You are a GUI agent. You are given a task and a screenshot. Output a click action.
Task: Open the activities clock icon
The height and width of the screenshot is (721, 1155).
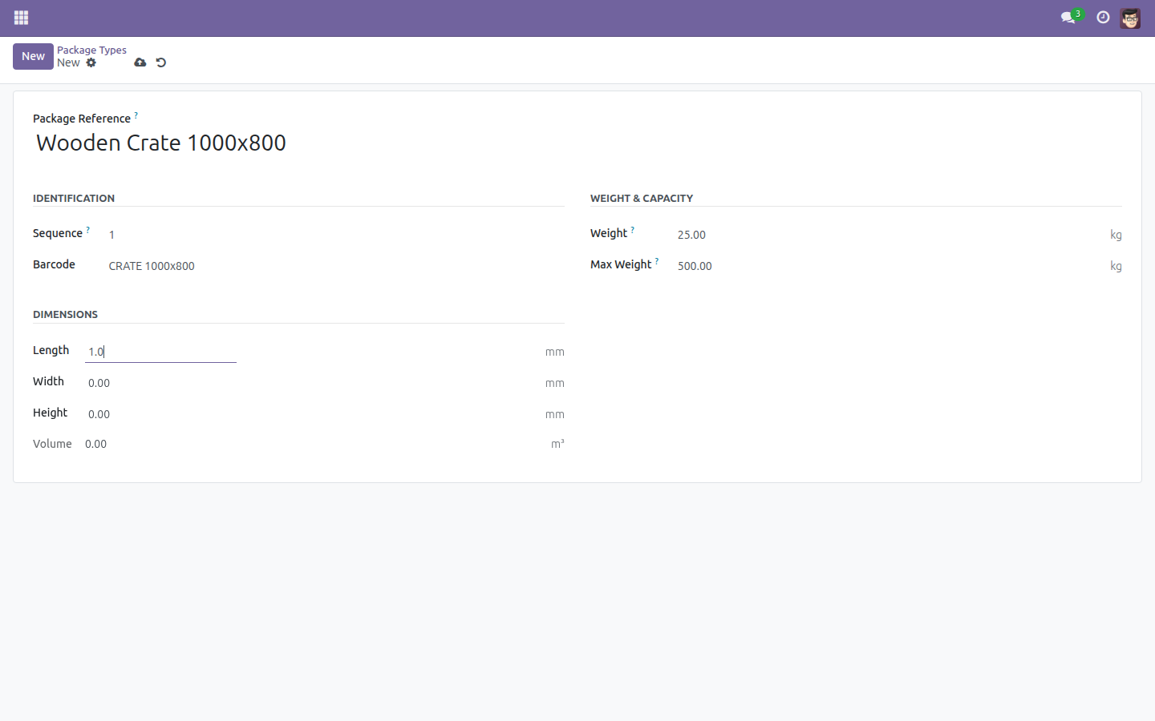point(1103,18)
